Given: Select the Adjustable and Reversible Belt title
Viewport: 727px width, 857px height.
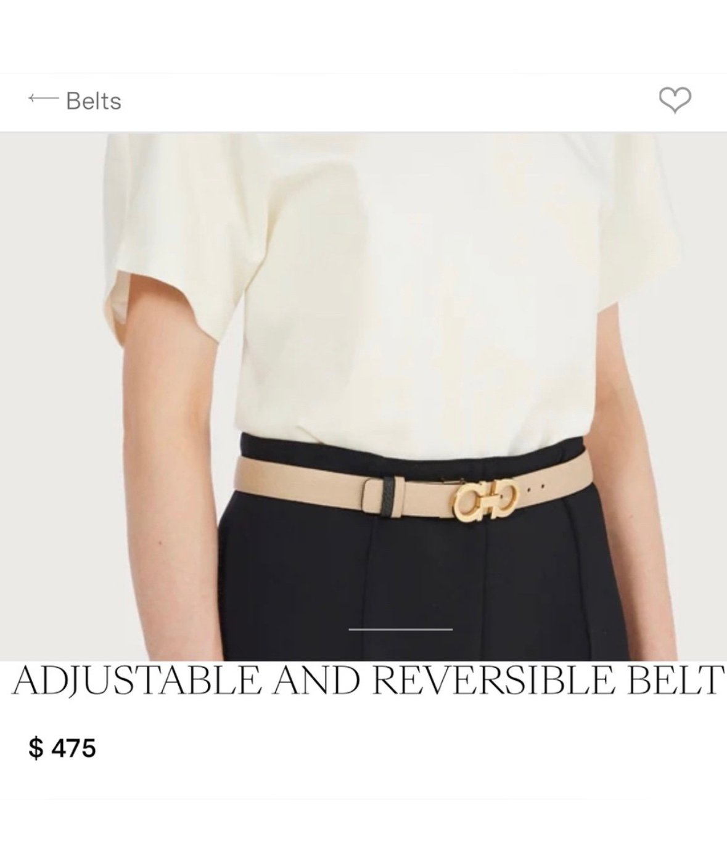Looking at the screenshot, I should tap(367, 679).
